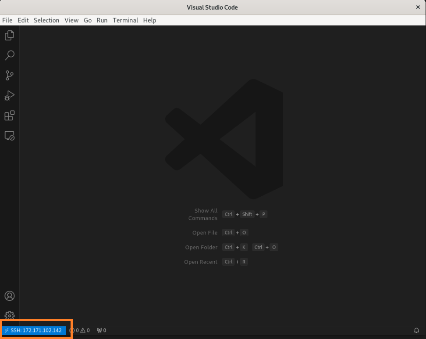The width and height of the screenshot is (426, 339).
Task: Open the Run and Debug view
Action: [x=9, y=95]
